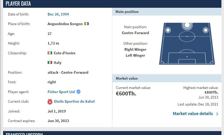Open the Dec 26, 1994 birth date link
This screenshot has height=135, width=224.
pyautogui.click(x=58, y=14)
